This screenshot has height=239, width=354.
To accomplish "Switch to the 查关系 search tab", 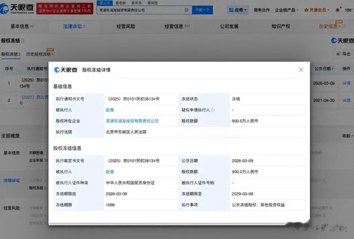I will pyautogui.click(x=136, y=3).
